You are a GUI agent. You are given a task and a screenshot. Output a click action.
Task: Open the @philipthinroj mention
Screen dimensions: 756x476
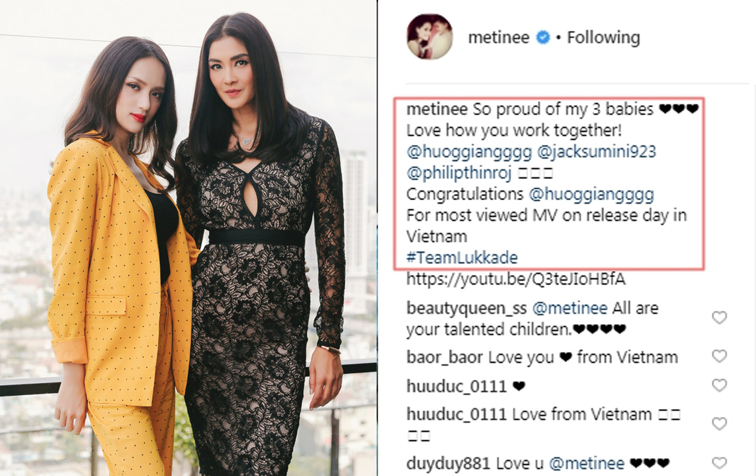[459, 173]
